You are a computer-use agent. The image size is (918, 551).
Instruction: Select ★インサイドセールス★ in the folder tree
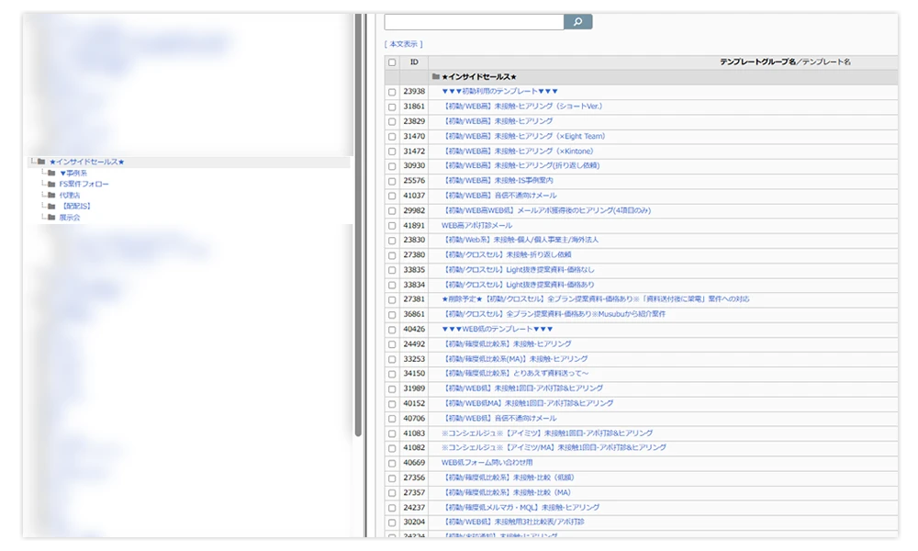click(x=86, y=162)
